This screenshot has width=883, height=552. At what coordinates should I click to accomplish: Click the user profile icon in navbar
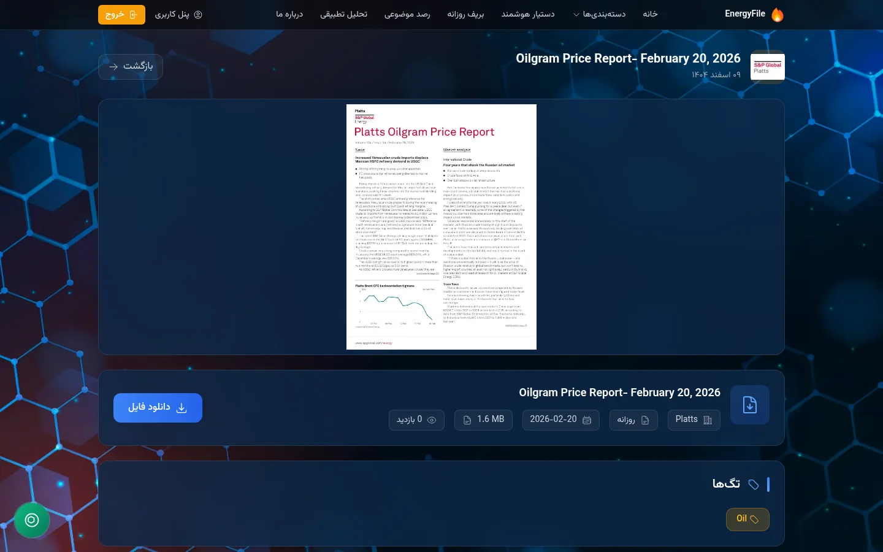tap(198, 15)
